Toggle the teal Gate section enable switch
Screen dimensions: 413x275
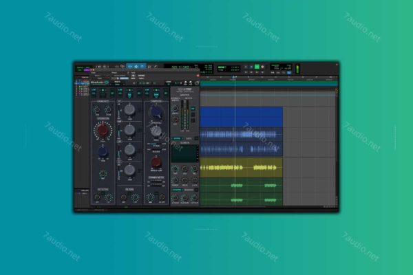click(x=177, y=139)
